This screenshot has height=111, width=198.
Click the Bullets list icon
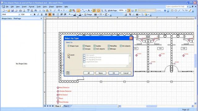tap(58, 14)
